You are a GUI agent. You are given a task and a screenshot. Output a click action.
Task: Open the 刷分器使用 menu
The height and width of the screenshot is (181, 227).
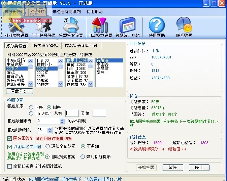[14, 11]
